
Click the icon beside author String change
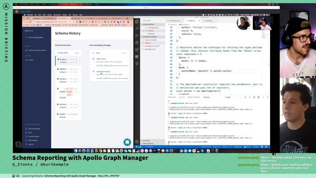tap(93, 59)
